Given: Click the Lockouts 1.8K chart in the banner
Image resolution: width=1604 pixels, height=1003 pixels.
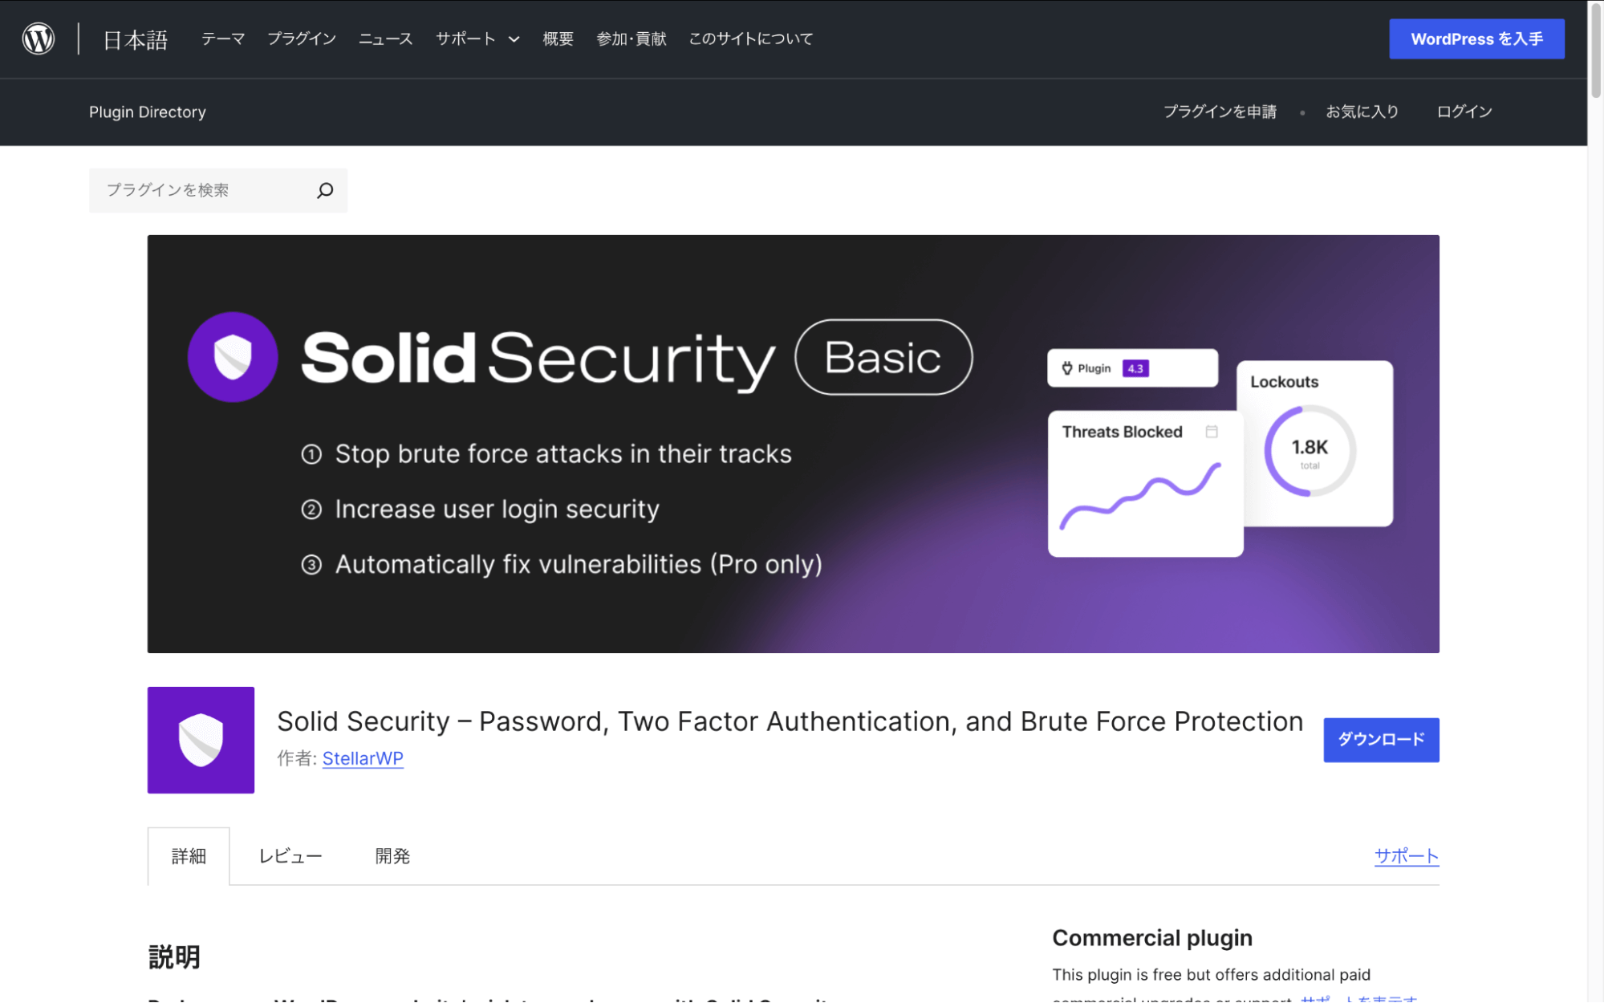Looking at the screenshot, I should 1310,449.
